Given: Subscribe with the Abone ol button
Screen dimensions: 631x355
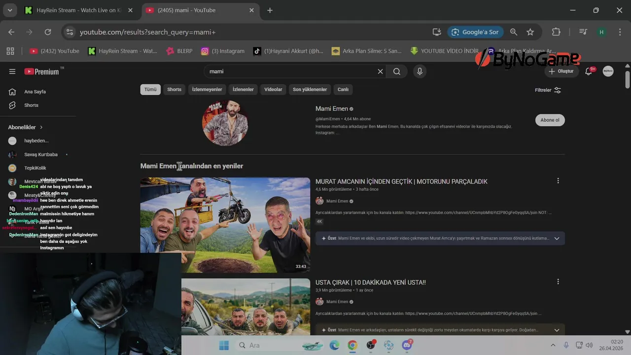Looking at the screenshot, I should [550, 120].
